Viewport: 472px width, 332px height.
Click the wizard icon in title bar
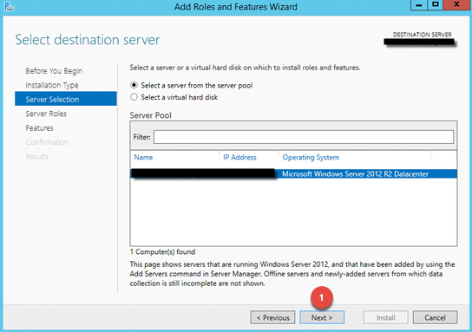pos(9,6)
